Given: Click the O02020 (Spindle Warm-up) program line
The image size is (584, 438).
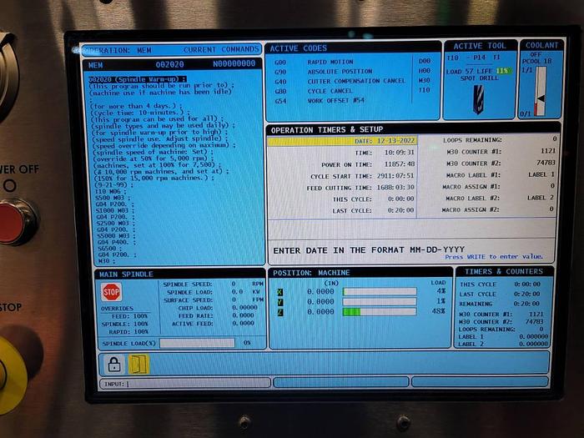Looking at the screenshot, I should pyautogui.click(x=137, y=79).
